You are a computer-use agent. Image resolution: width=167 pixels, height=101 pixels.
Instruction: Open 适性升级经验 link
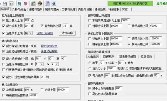click(x=45, y=33)
